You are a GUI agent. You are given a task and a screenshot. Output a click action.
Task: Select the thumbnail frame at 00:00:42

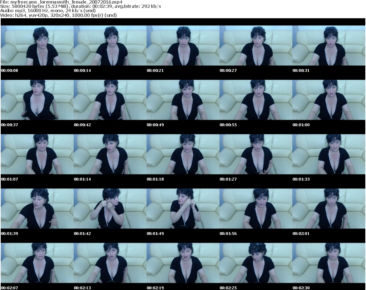point(110,100)
